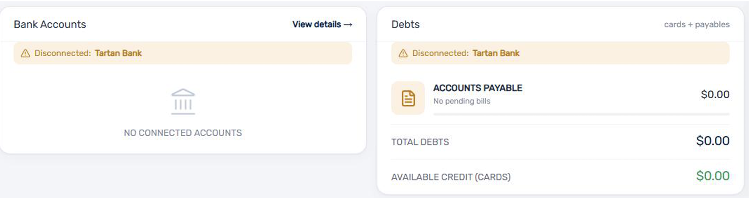Select Tartan Bank in Debts alert
750x198 pixels.
pos(496,53)
